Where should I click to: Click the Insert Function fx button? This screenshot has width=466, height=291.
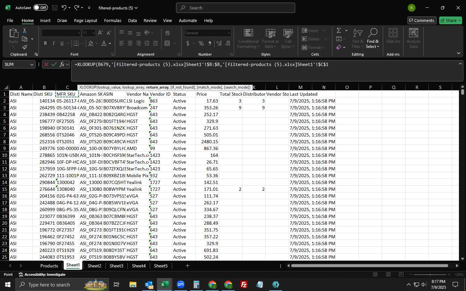(62, 64)
